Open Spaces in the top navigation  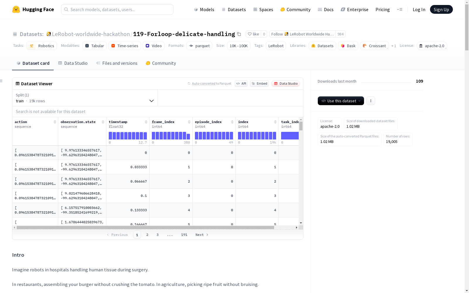(x=263, y=9)
